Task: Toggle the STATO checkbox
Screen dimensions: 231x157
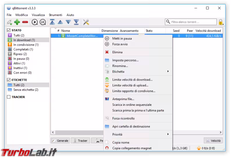Action: (x=9, y=30)
